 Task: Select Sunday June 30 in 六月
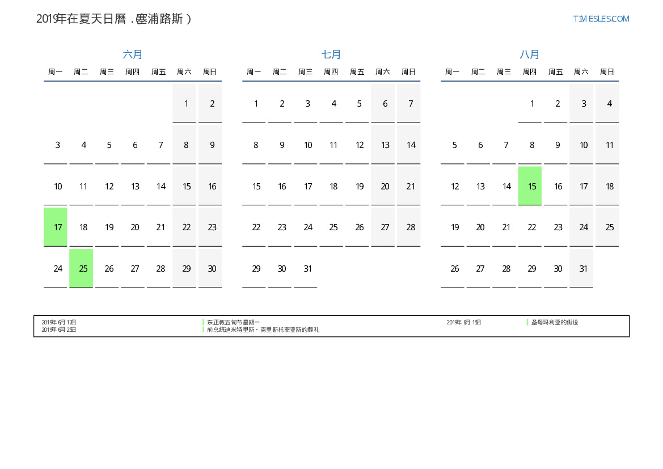click(212, 269)
